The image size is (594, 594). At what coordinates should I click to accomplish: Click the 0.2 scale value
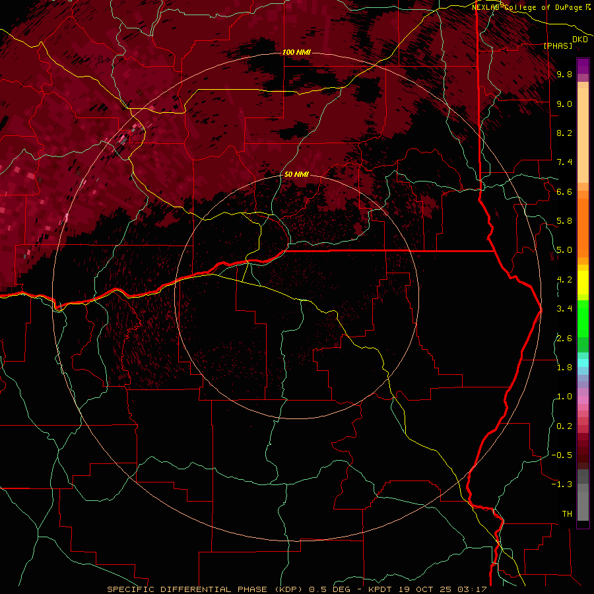click(564, 426)
